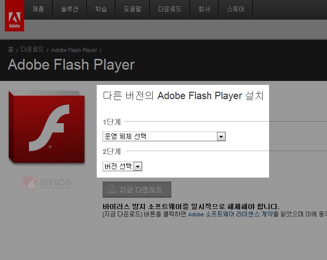
Task: Open the 도움말 menu
Action: [x=133, y=9]
